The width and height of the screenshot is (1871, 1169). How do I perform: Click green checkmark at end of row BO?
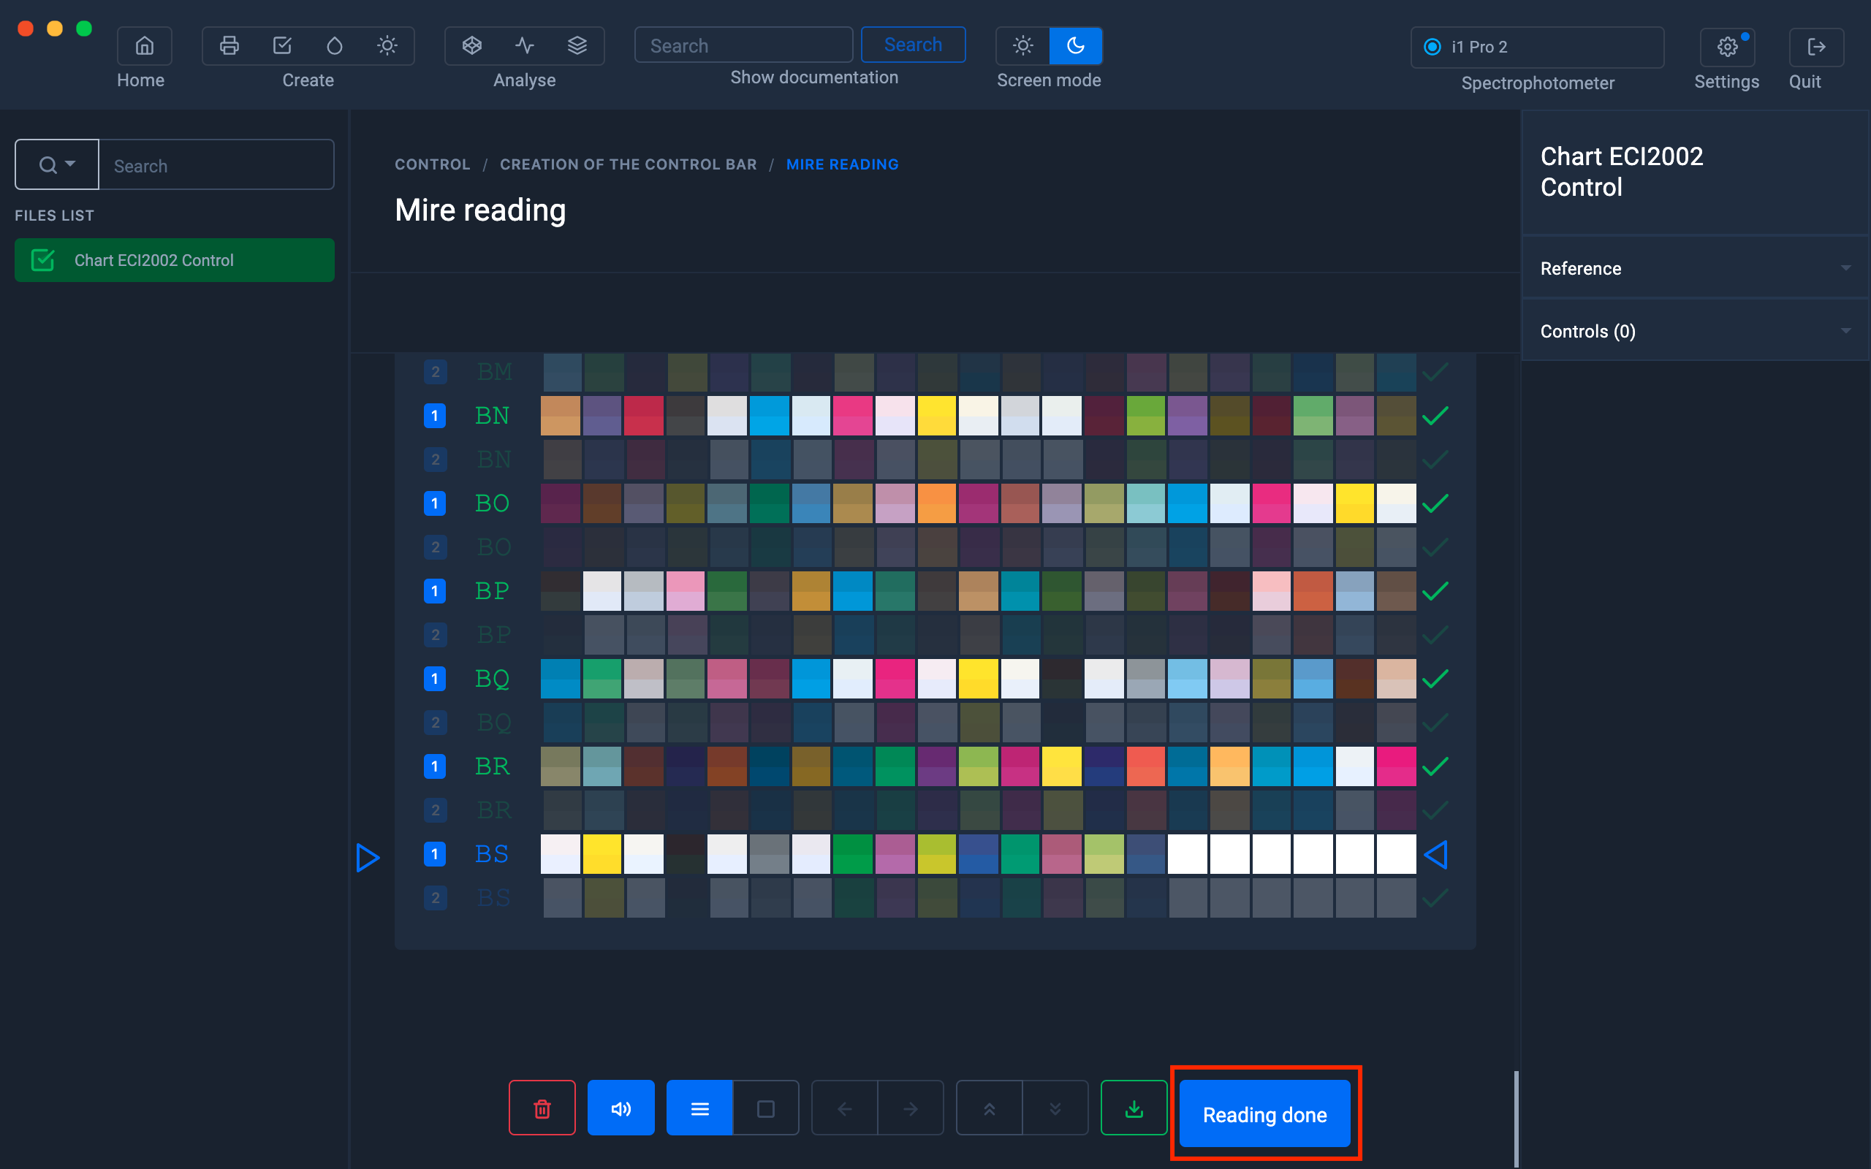click(x=1435, y=503)
